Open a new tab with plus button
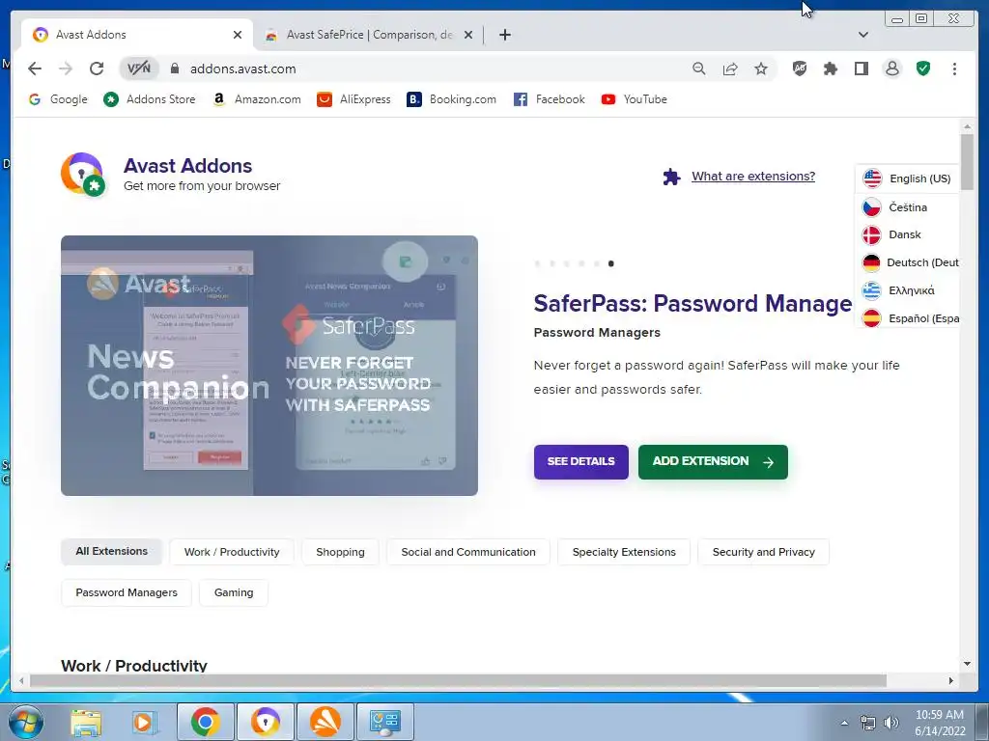The height and width of the screenshot is (741, 989). [504, 35]
